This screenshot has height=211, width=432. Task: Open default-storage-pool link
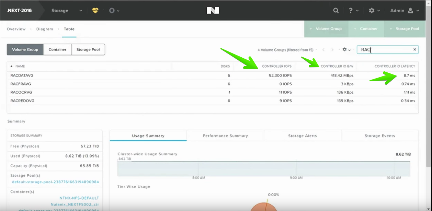pyautogui.click(x=55, y=182)
